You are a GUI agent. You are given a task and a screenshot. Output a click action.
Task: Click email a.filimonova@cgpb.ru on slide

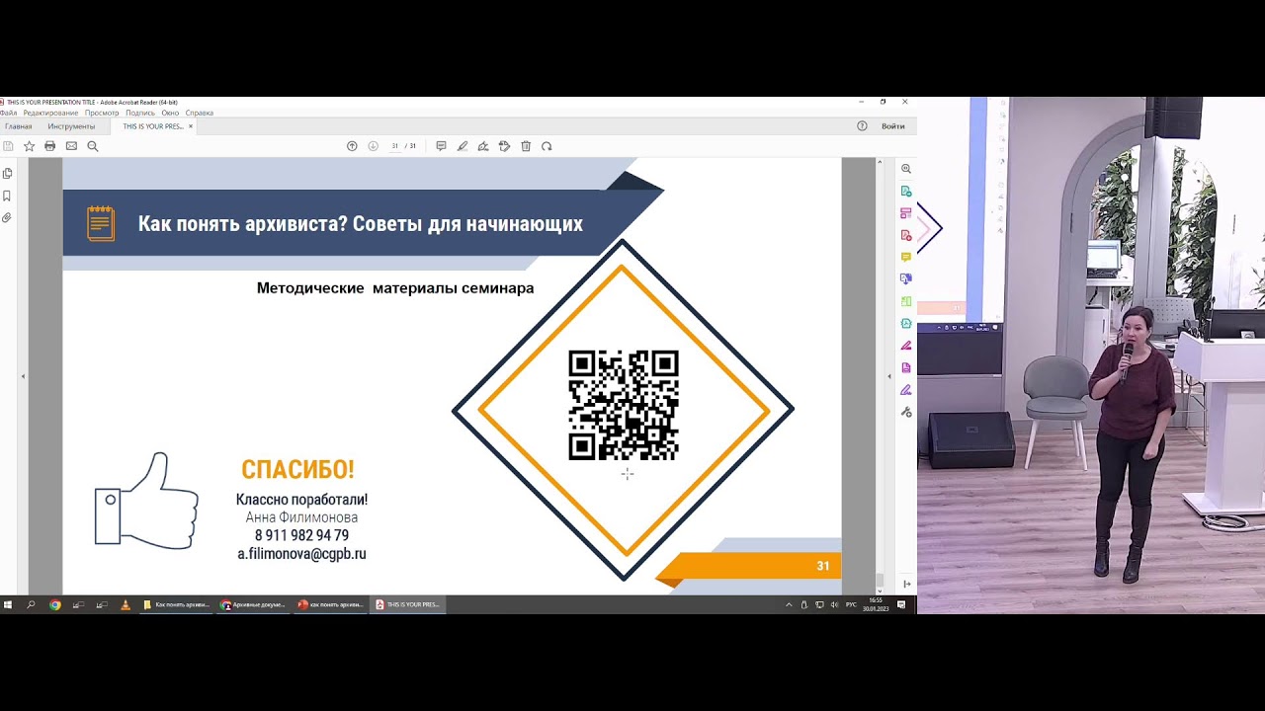click(301, 554)
